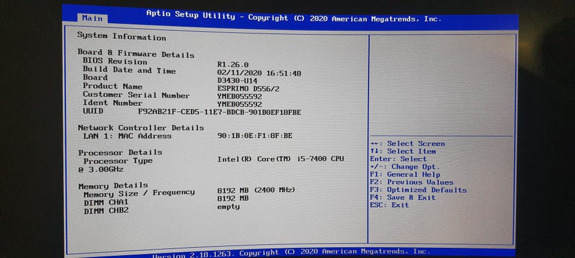Screen dimensions: 575x258
Task: Click the D3430-U14 board value
Action: tap(237, 81)
